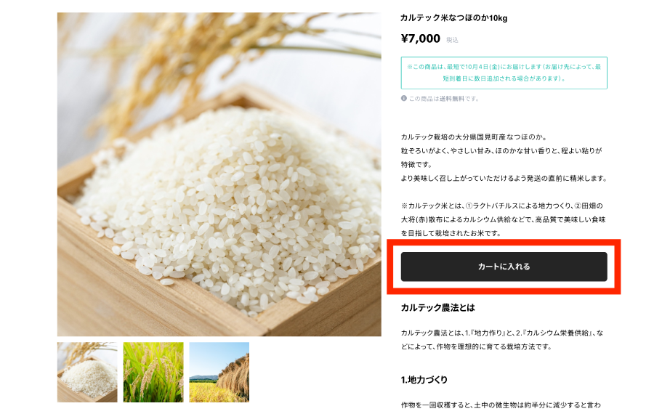Click the 1.地力づくり heading

pos(424,379)
